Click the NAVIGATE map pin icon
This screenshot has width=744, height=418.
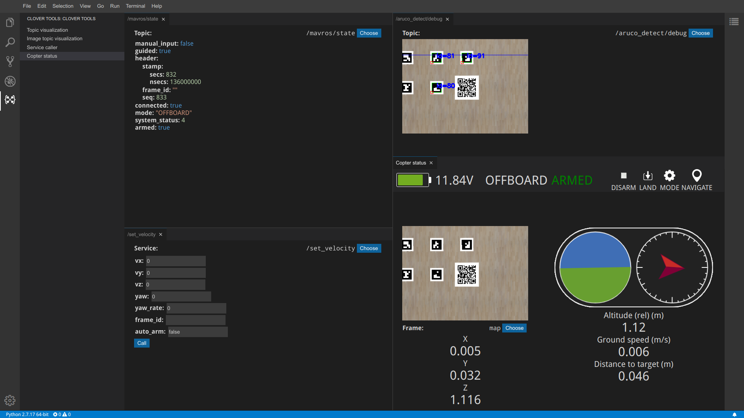pos(696,176)
